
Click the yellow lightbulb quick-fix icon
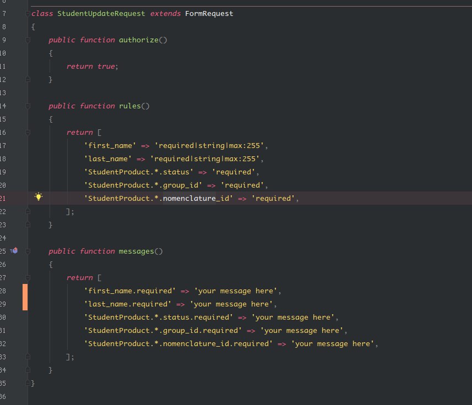(39, 196)
